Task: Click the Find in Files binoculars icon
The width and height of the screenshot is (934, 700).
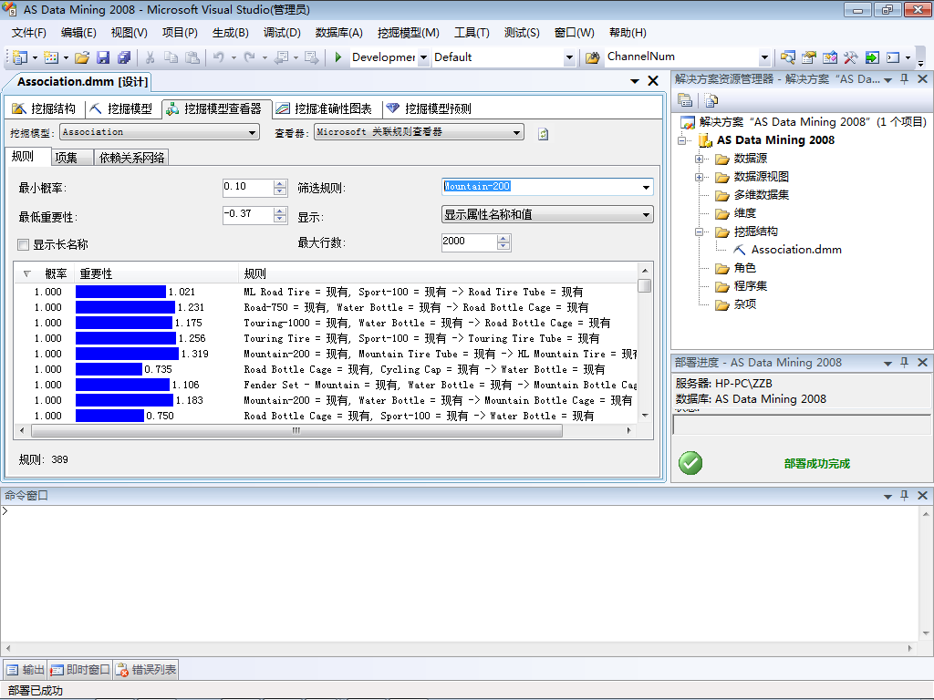Action: [x=591, y=57]
